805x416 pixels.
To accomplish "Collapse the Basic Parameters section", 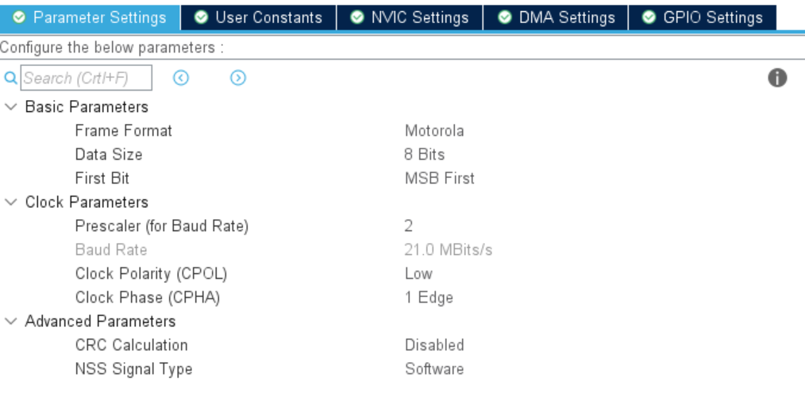I will click(x=11, y=107).
